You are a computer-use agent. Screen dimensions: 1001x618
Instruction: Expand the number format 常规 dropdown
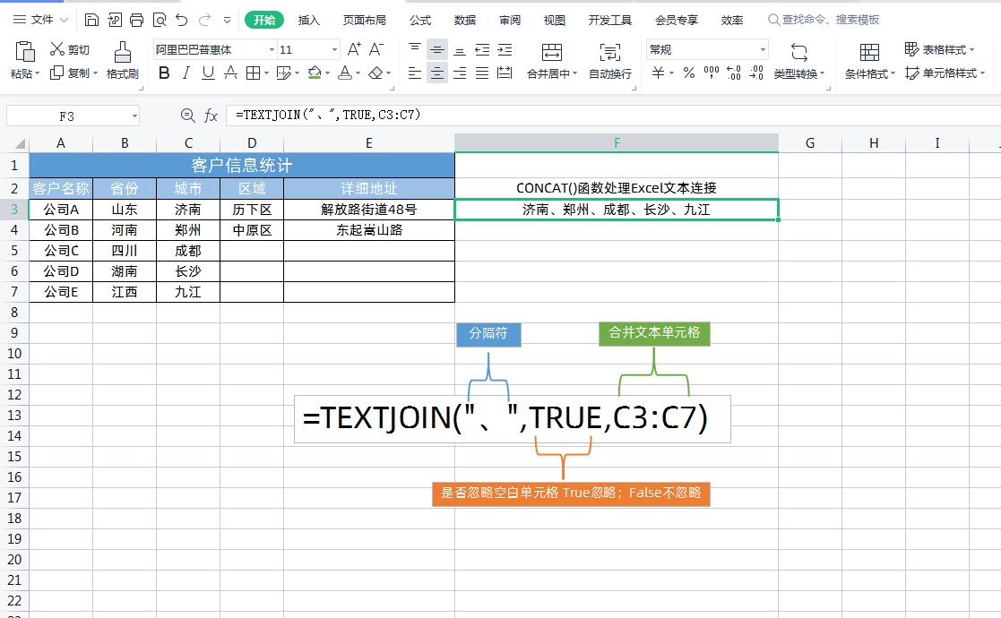pos(763,50)
